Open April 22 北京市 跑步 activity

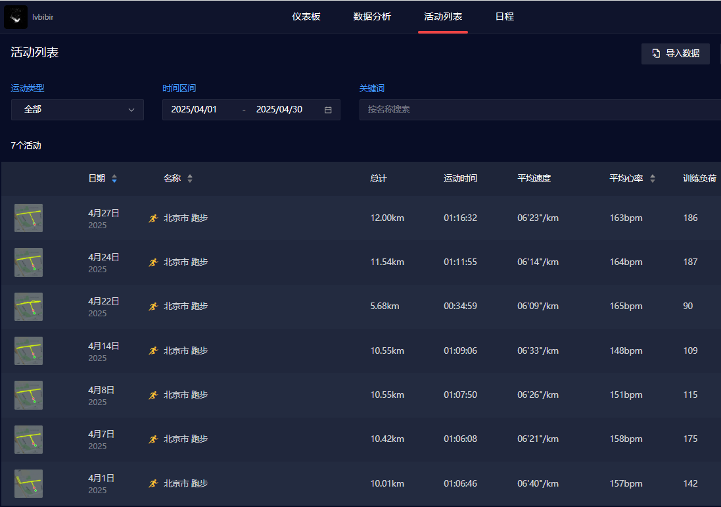pyautogui.click(x=186, y=306)
